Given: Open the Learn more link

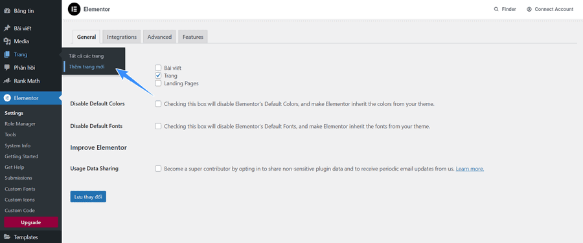Looking at the screenshot, I should [x=470, y=169].
